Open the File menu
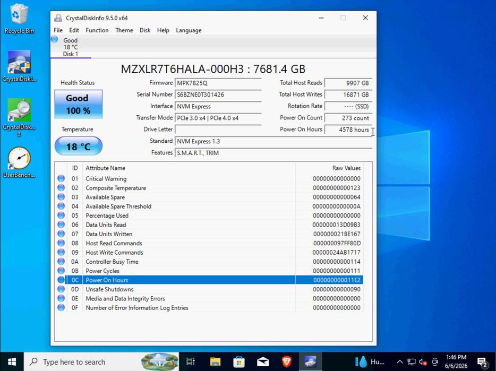This screenshot has width=496, height=371. (58, 30)
